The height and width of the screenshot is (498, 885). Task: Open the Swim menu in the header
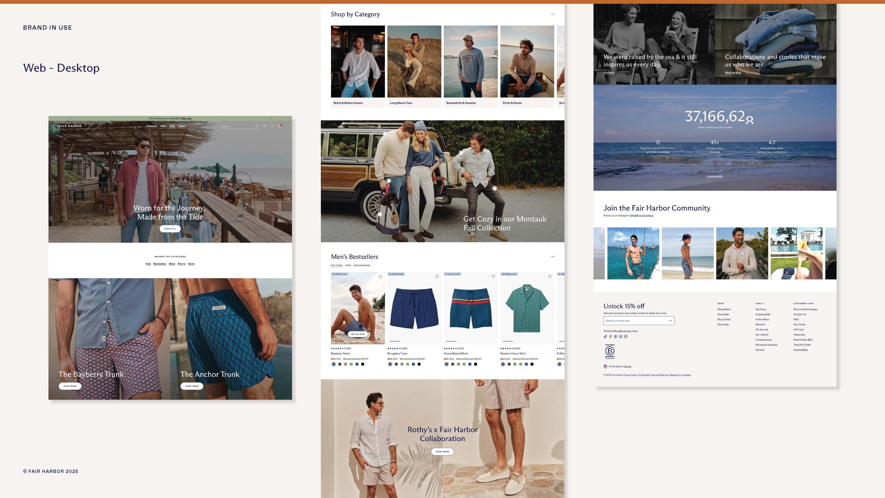click(x=182, y=126)
